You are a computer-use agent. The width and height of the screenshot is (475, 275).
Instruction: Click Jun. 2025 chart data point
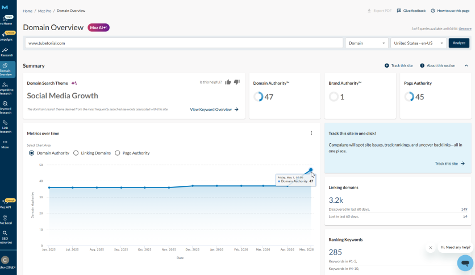click(x=49, y=188)
